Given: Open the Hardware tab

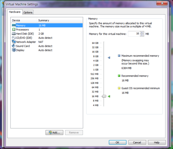Looking at the screenshot, I should pyautogui.click(x=15, y=12).
